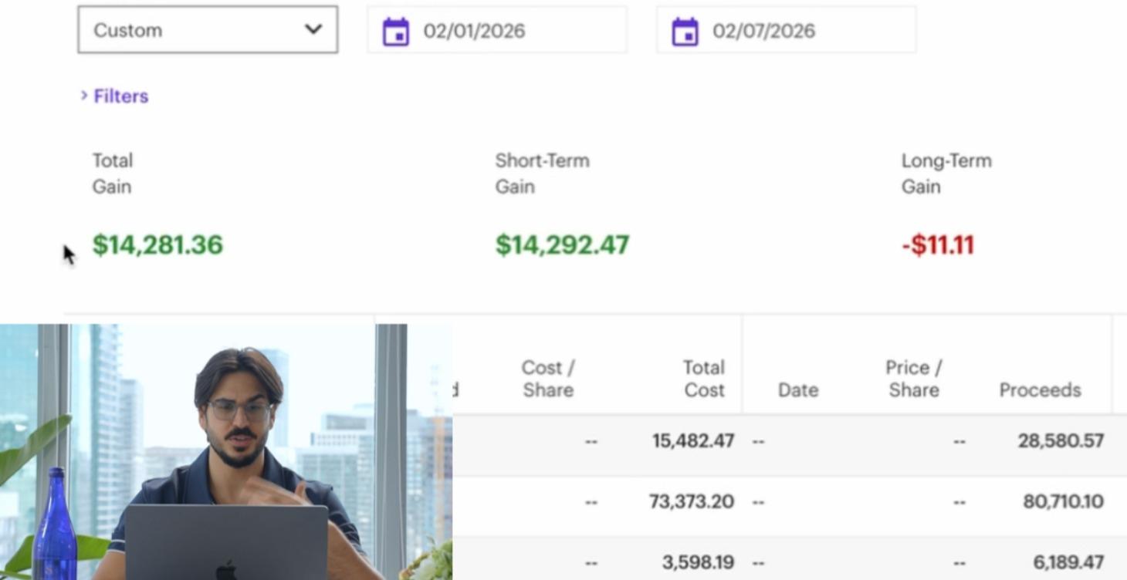The height and width of the screenshot is (580, 1127).
Task: Click the proceeds value 6,189.47
Action: [x=1068, y=562]
